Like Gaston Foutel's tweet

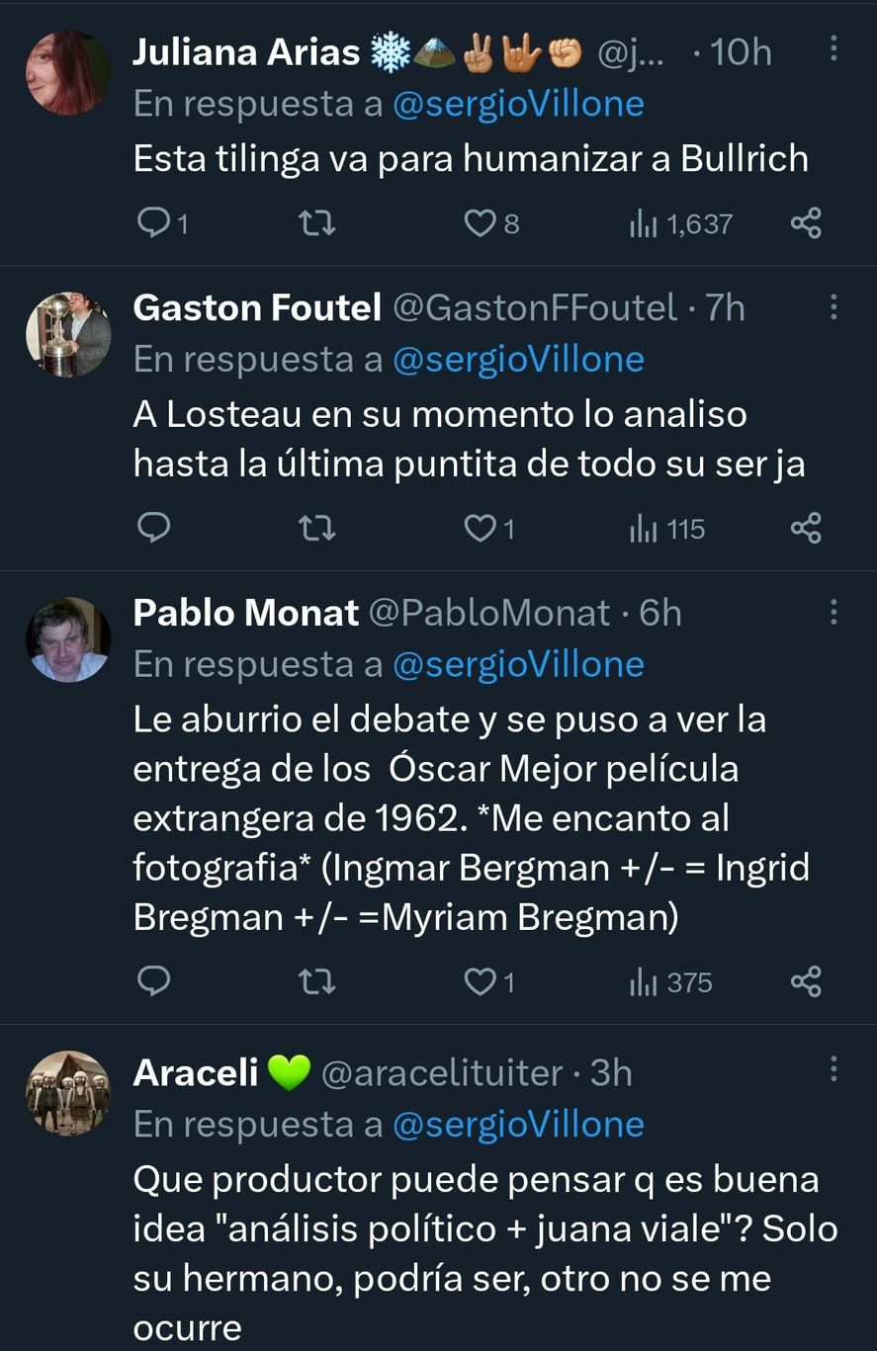[480, 529]
